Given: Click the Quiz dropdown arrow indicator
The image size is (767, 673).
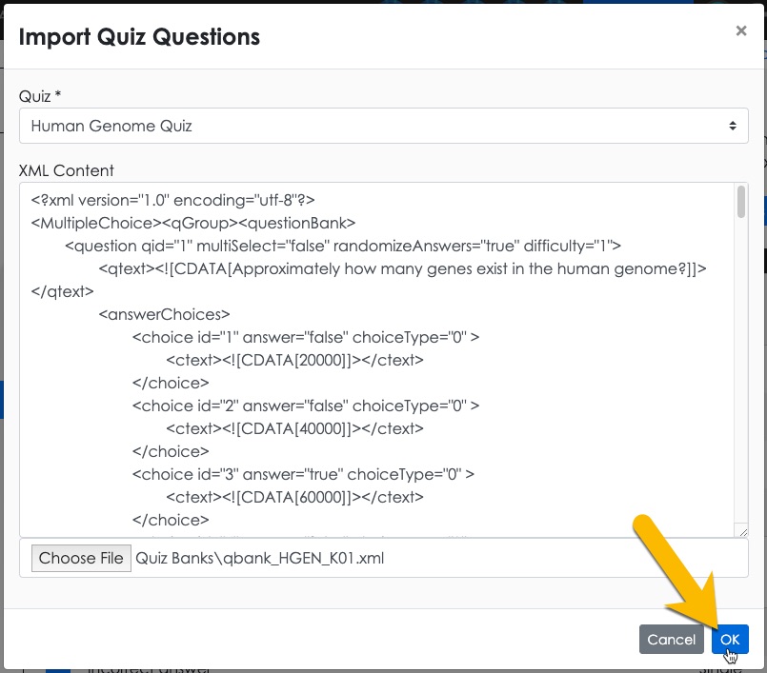Looking at the screenshot, I should 732,126.
